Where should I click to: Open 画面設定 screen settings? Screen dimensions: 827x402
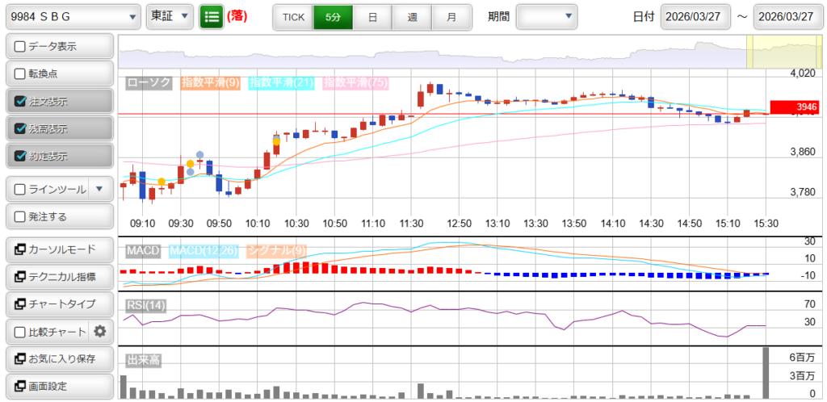(58, 386)
